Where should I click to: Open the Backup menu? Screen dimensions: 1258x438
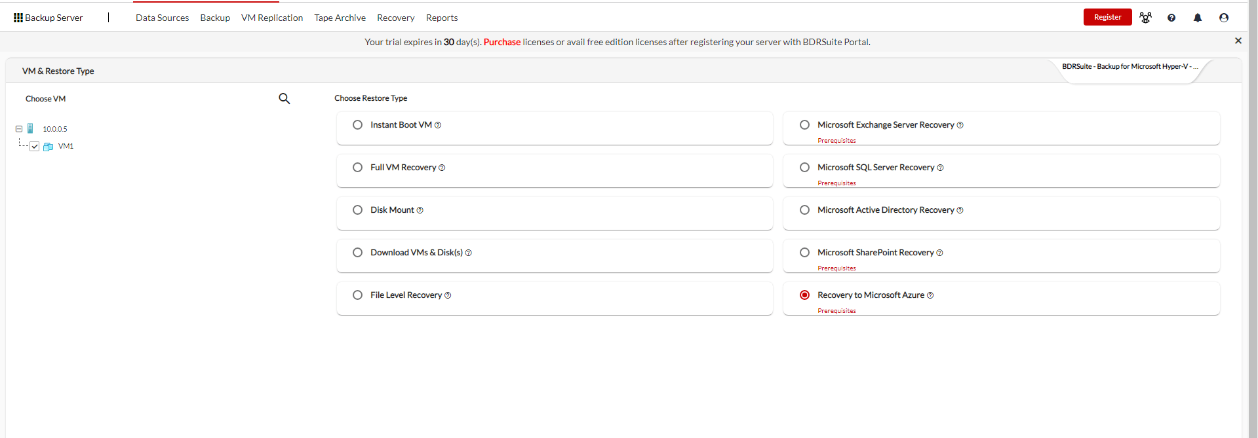tap(215, 18)
